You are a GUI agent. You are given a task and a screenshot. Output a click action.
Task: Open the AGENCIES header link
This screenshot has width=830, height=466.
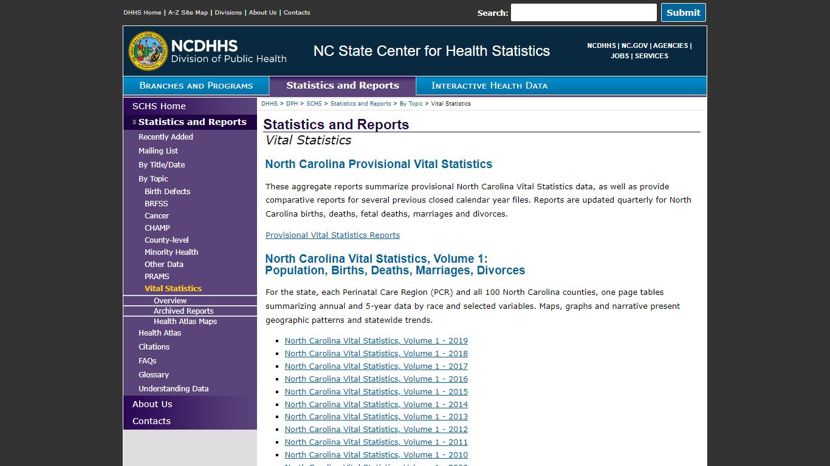(x=671, y=46)
